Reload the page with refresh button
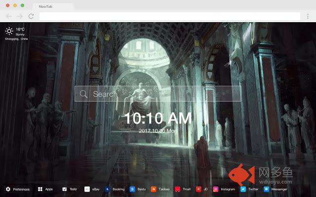The height and width of the screenshot is (197, 316). click(31, 16)
